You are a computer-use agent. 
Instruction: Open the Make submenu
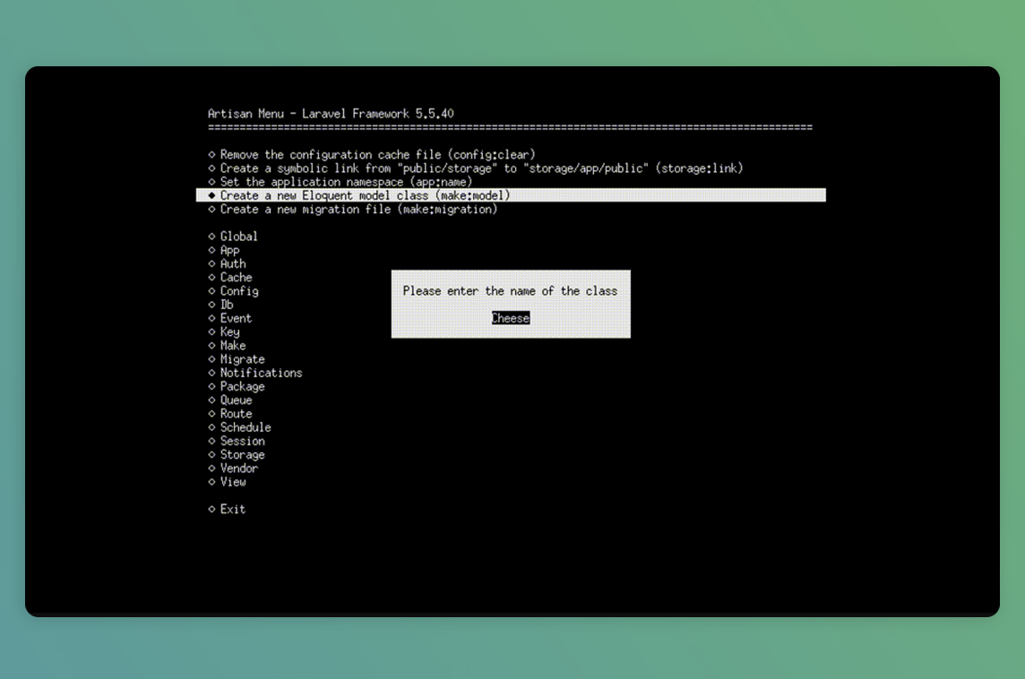pos(227,346)
